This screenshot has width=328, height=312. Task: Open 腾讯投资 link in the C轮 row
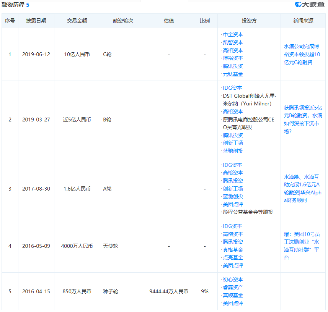[233, 66]
